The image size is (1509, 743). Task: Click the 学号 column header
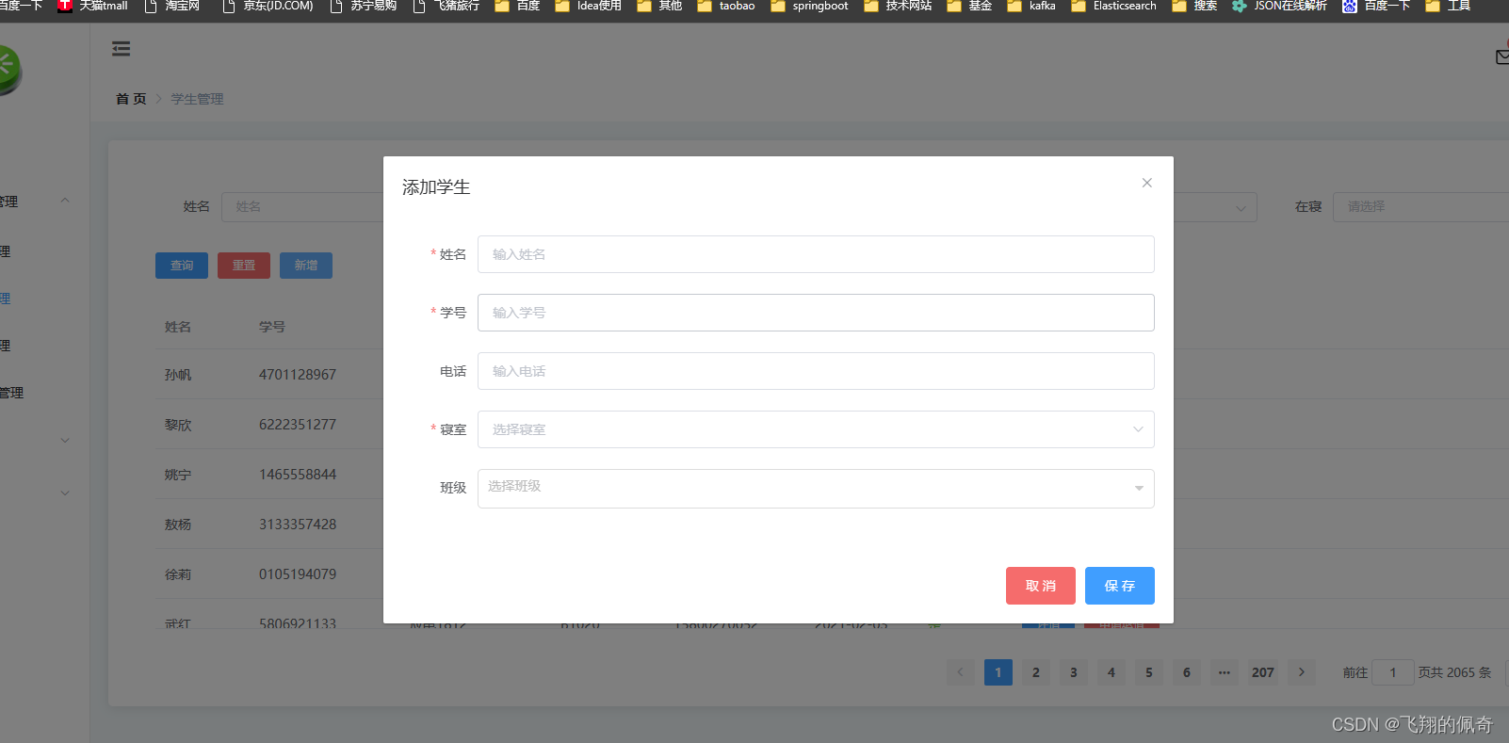coord(272,327)
